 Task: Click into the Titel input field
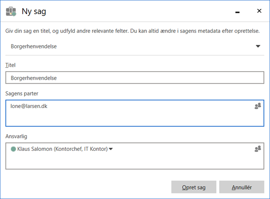[x=135, y=78]
